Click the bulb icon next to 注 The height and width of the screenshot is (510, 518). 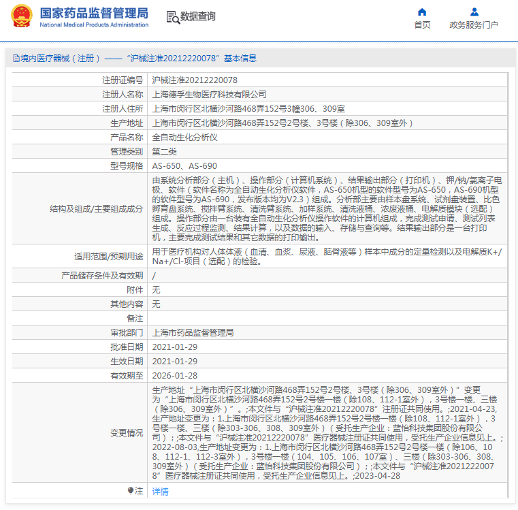click(131, 490)
